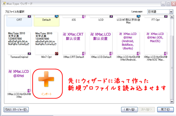Select the TamasaOriginal profile thumbnail
The height and width of the screenshot is (116, 176).
[19, 43]
